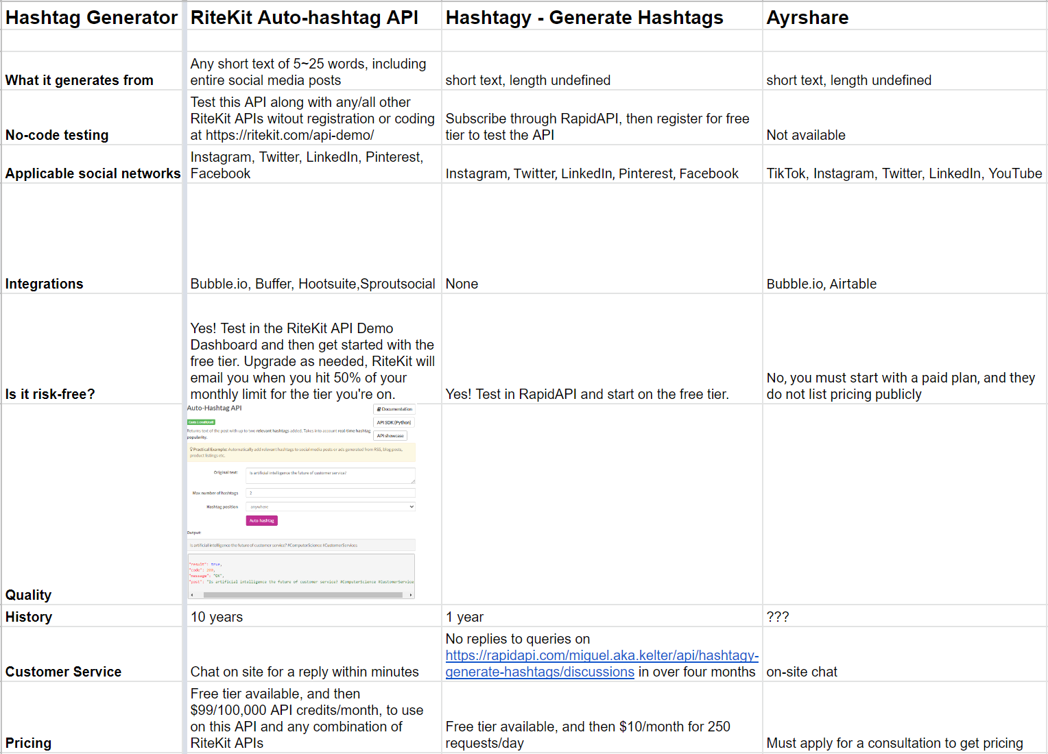The width and height of the screenshot is (1048, 754).
Task: Click the Max number of hashtags field
Action: [x=331, y=493]
